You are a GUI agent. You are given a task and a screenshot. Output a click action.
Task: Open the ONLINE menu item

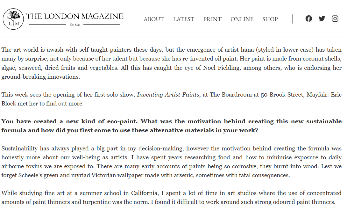[x=242, y=19]
